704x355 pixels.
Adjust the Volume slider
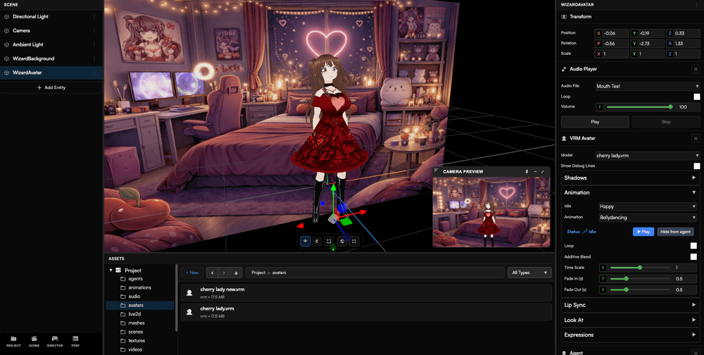pos(639,107)
